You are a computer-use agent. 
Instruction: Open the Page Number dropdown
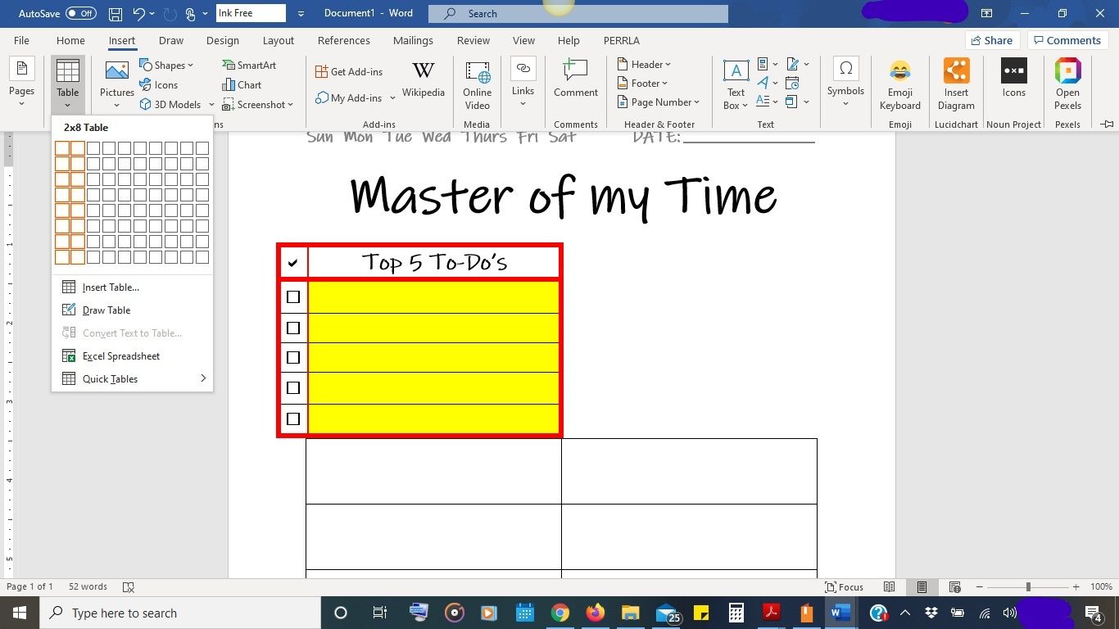click(659, 102)
